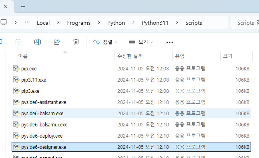Select the pyside6-balsamui.exe file icon

coord(16,124)
